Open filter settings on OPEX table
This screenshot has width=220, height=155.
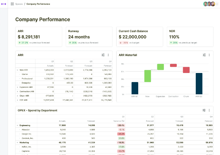point(204,110)
